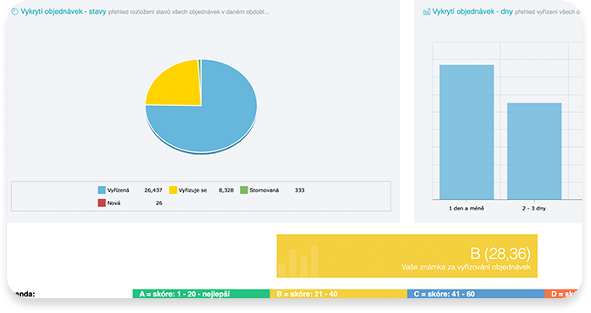
Task: Click the faded bar chart icon in grade tile
Action: (x=298, y=261)
